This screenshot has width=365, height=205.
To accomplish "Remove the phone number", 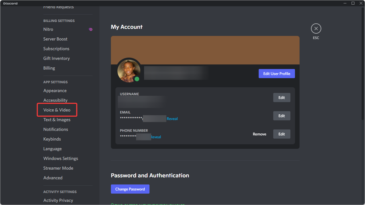I will 260,134.
